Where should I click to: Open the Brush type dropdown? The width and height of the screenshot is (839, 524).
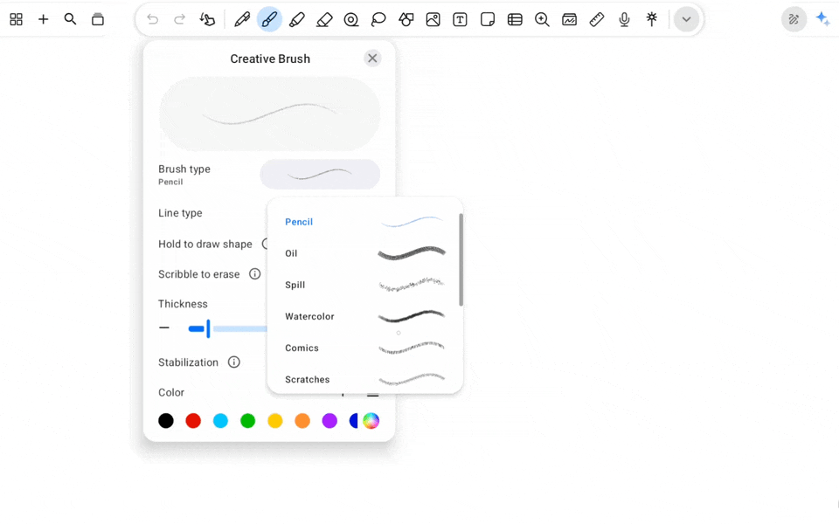(x=320, y=175)
